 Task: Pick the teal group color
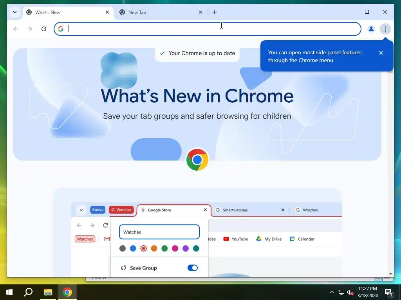pyautogui.click(x=196, y=248)
